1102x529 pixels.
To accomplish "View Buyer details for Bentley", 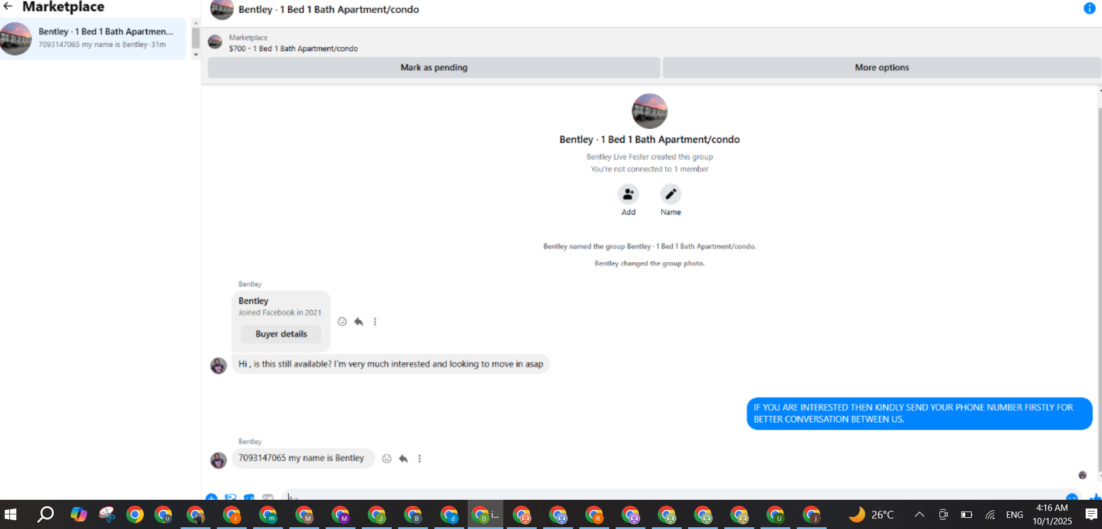I will (281, 334).
